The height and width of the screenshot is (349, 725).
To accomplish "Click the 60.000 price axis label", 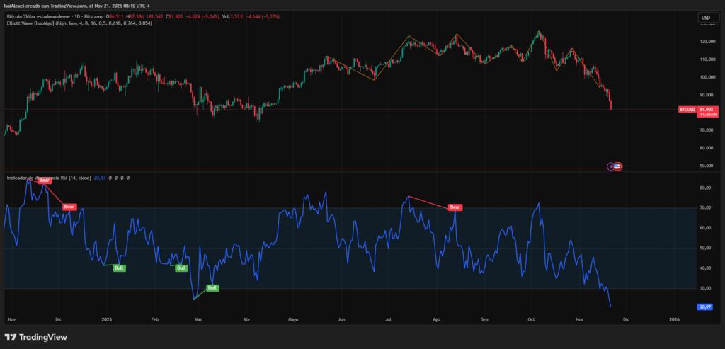I will point(705,148).
